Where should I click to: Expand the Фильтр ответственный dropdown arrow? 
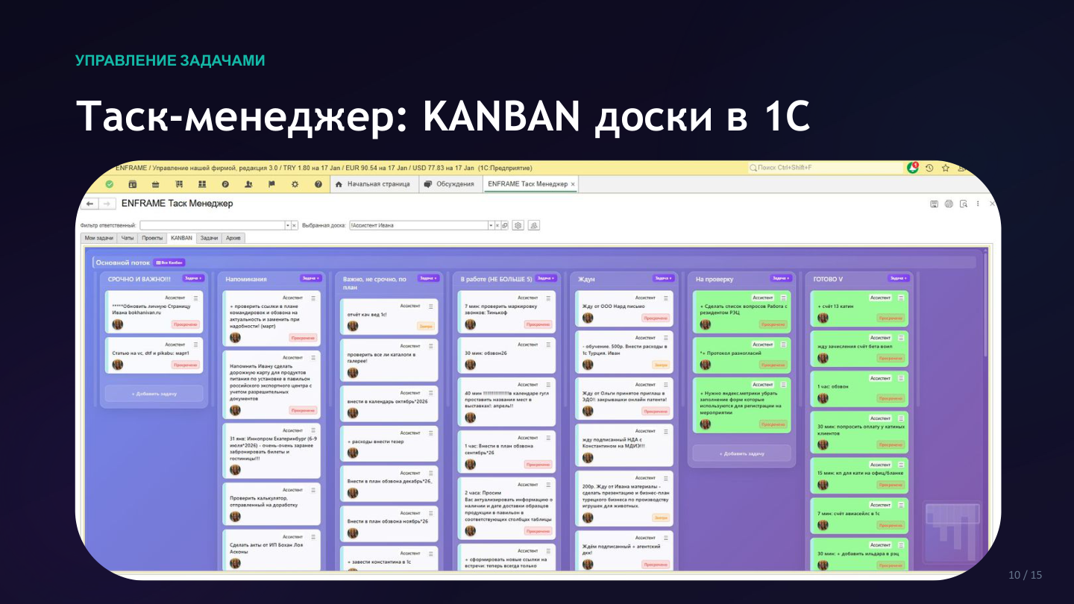[x=287, y=225]
